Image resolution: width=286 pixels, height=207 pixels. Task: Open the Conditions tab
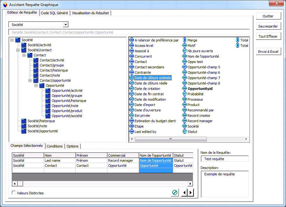tap(54, 146)
